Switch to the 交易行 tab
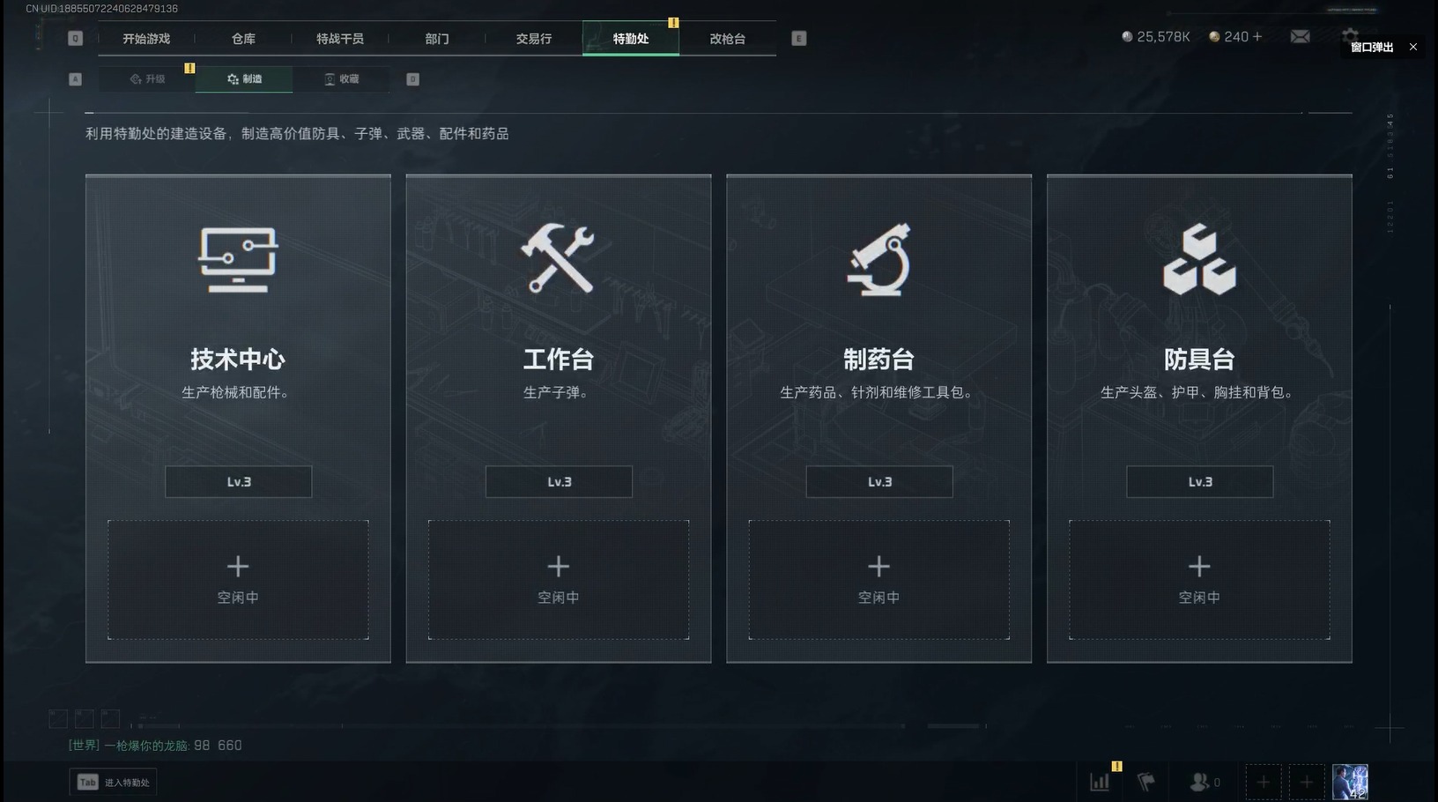 534,39
